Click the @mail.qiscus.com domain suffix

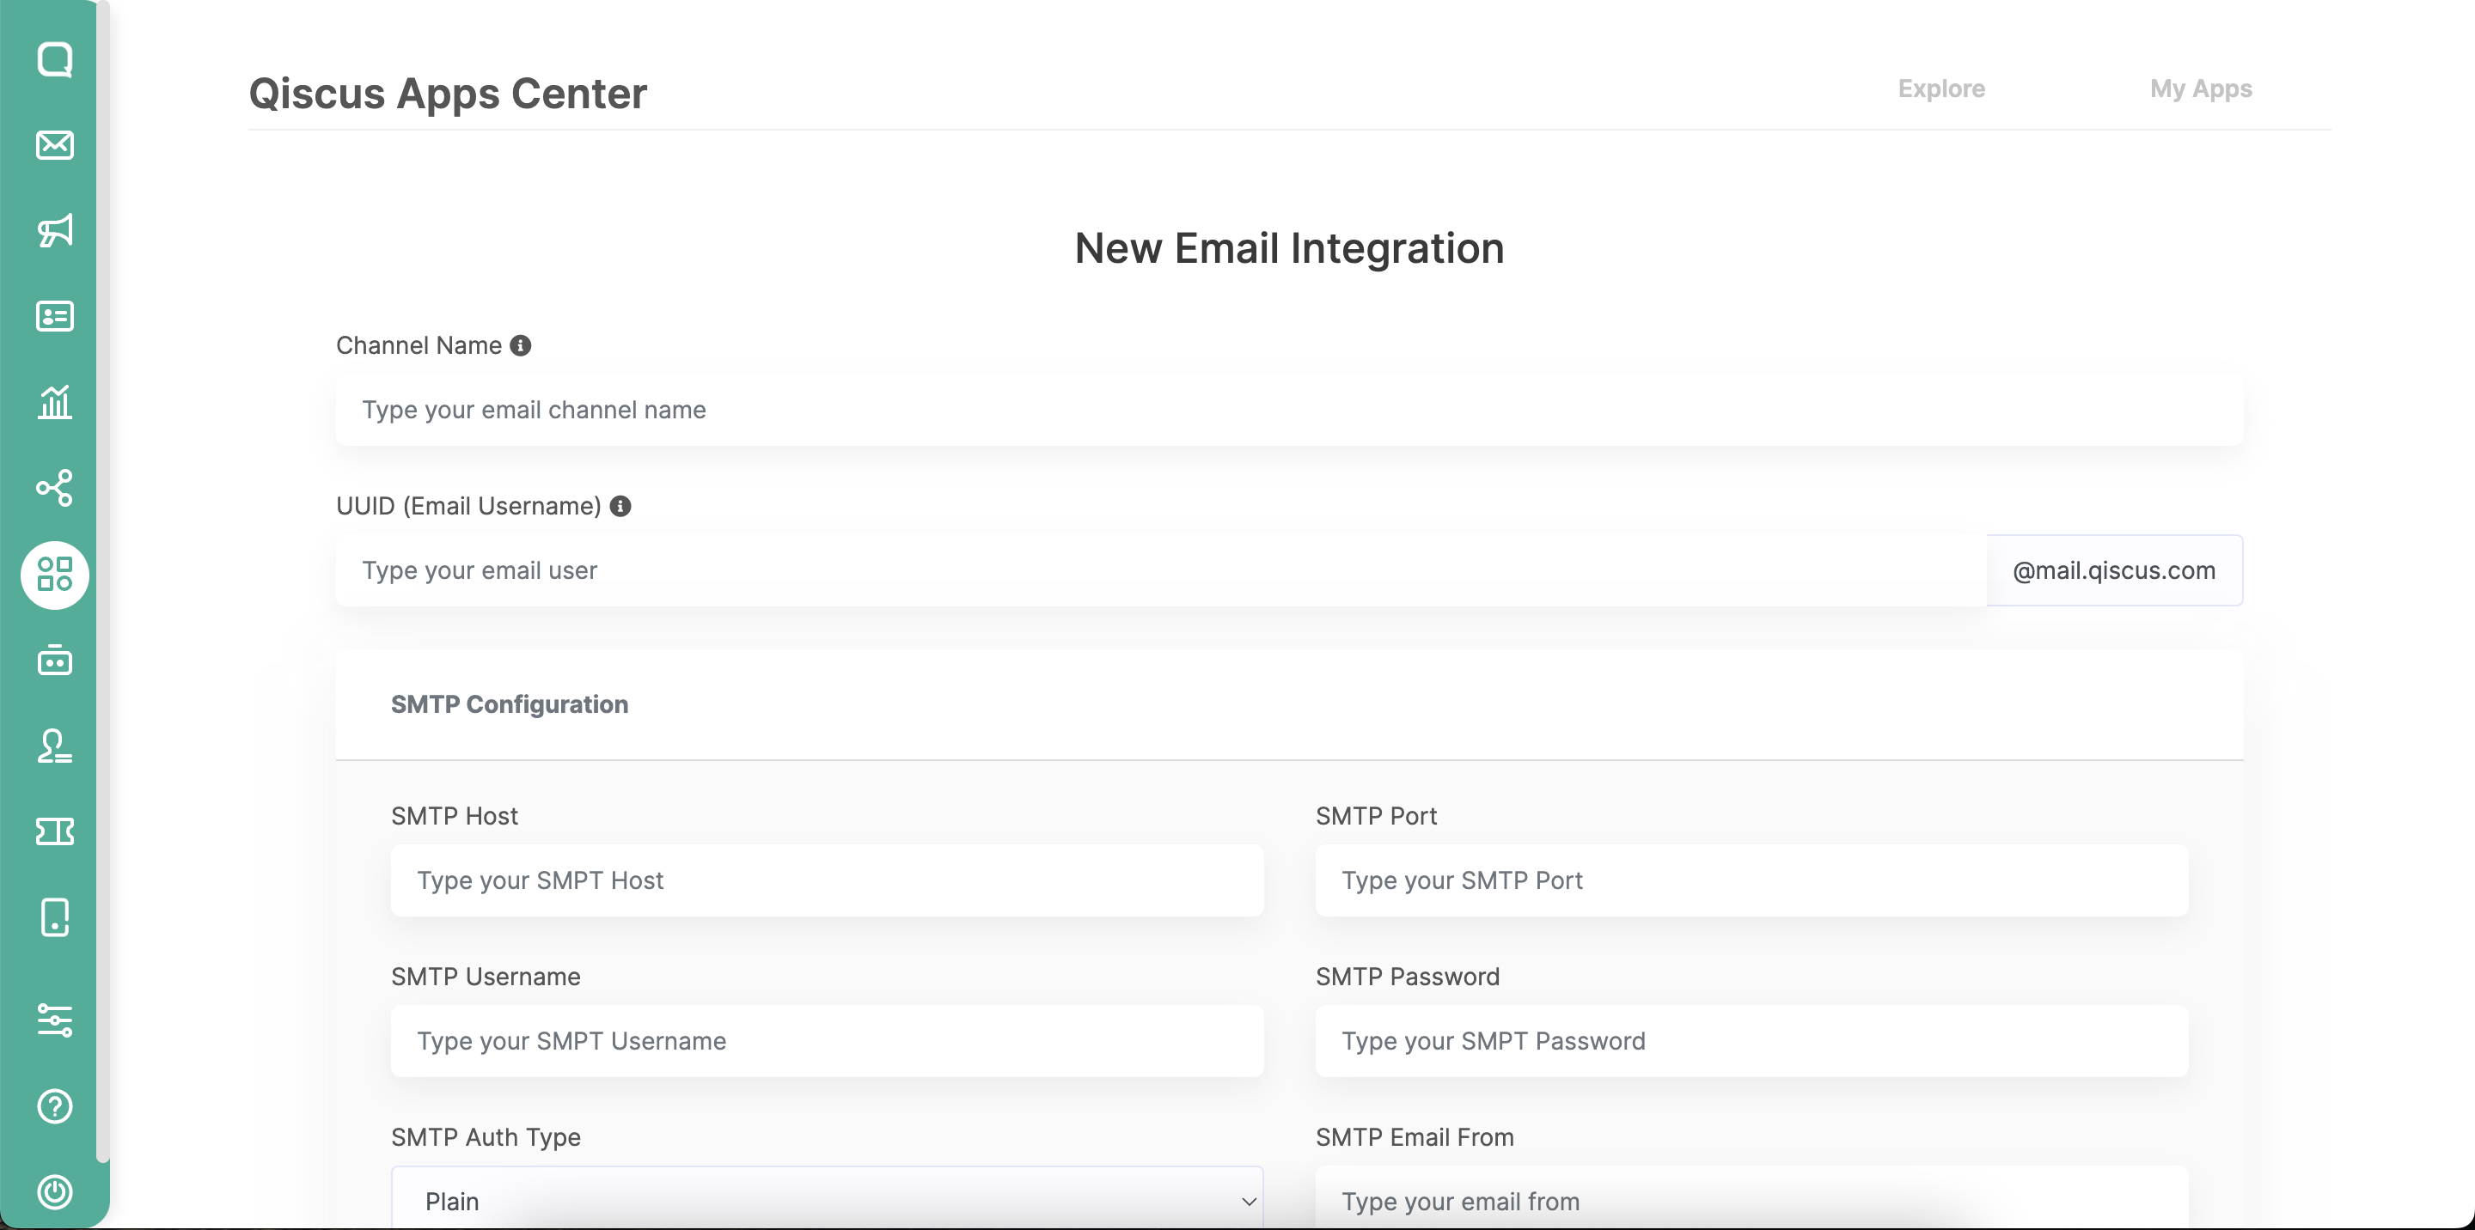click(x=2114, y=570)
